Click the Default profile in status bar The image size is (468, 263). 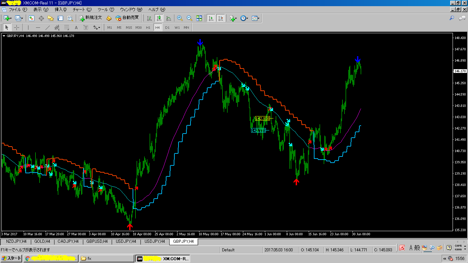tap(228, 250)
